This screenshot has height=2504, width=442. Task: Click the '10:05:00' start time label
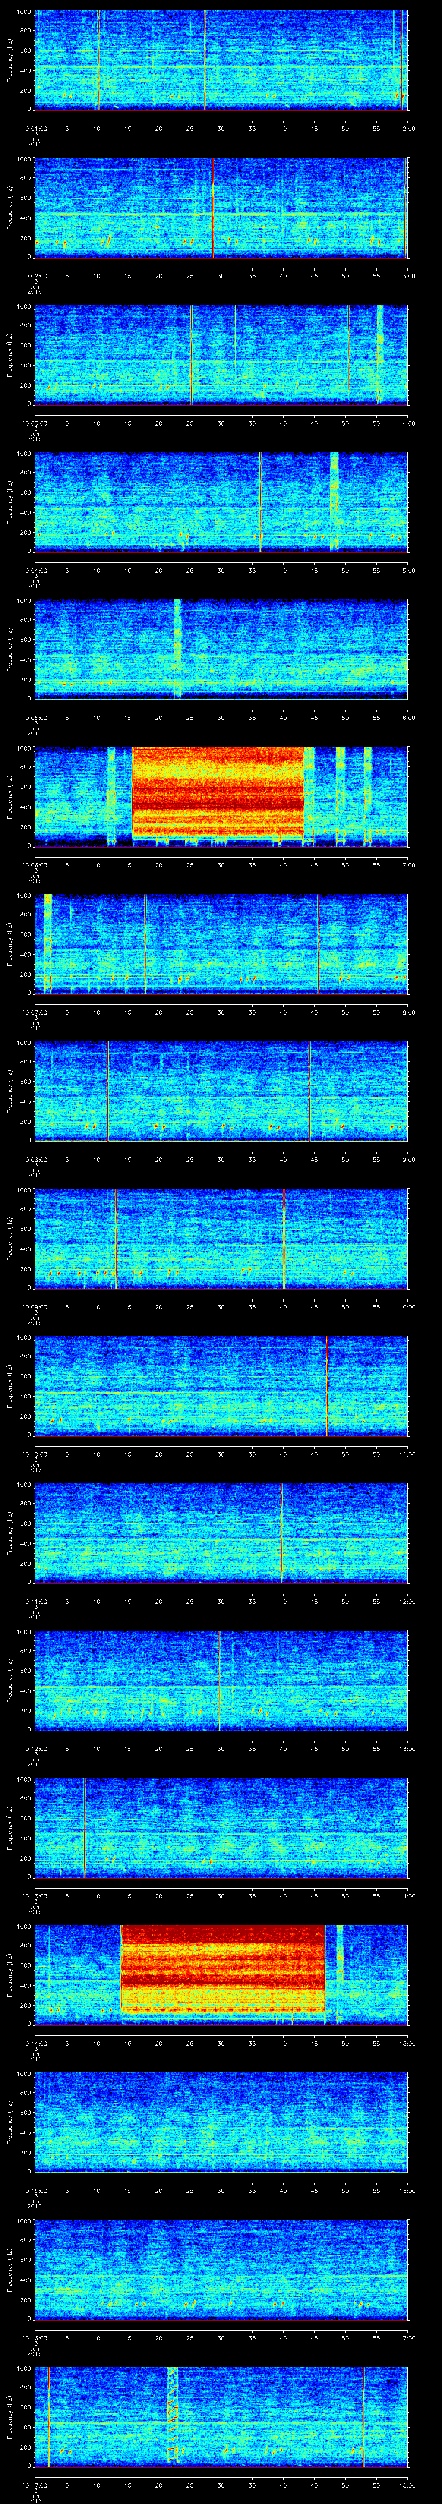click(x=35, y=716)
